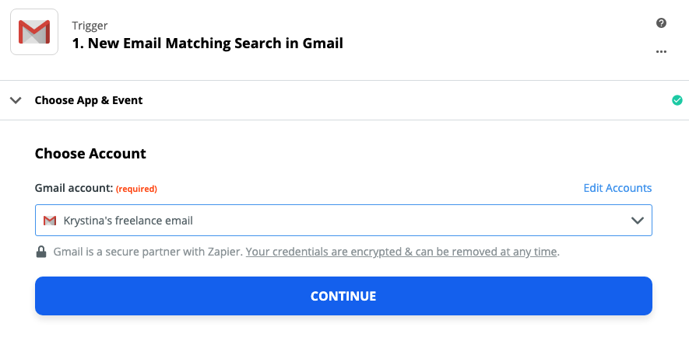Click the Gmail account field label
This screenshot has height=341, width=689.
pos(74,189)
